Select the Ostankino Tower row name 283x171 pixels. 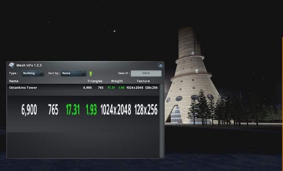pyautogui.click(x=23, y=87)
